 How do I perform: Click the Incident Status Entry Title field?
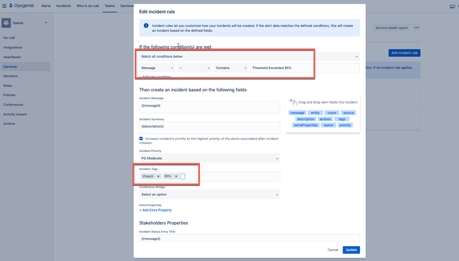[249, 238]
